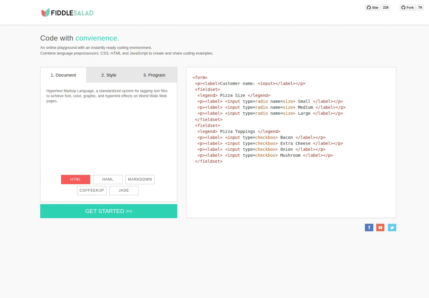Select the HTML language option

pyautogui.click(x=76, y=179)
